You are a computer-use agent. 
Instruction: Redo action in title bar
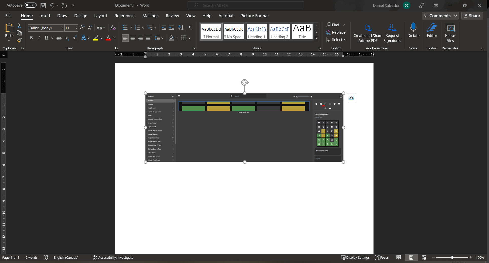(64, 5)
